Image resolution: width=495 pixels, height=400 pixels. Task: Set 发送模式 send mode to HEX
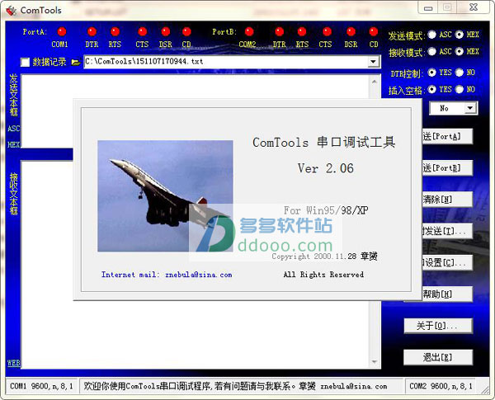(x=460, y=35)
